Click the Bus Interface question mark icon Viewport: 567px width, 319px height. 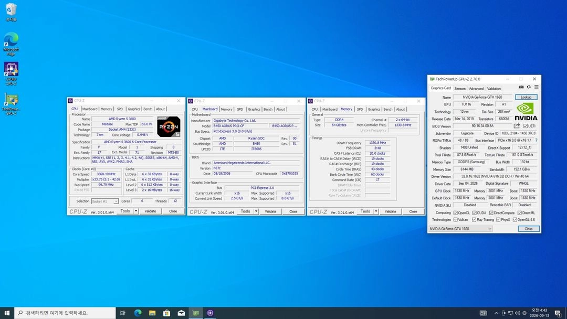tap(536, 140)
